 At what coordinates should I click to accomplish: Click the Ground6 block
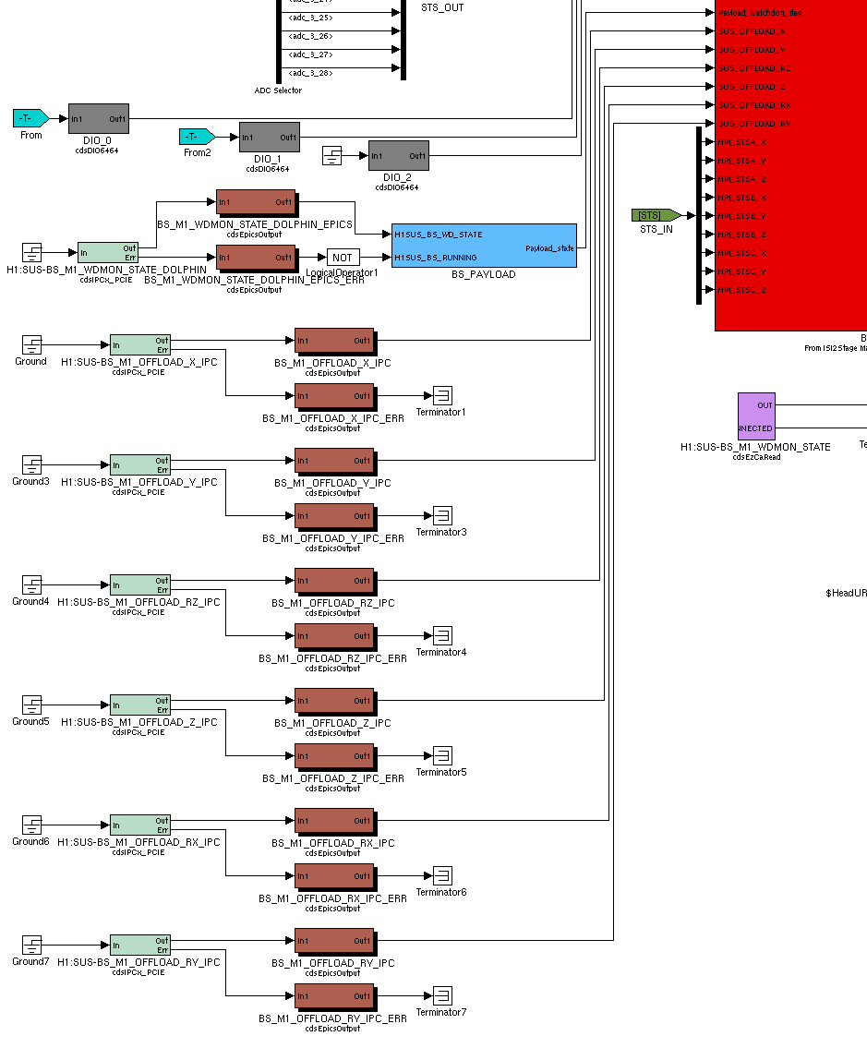31,825
